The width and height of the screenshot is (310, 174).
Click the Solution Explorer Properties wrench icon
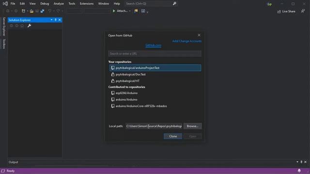tap(29, 26)
